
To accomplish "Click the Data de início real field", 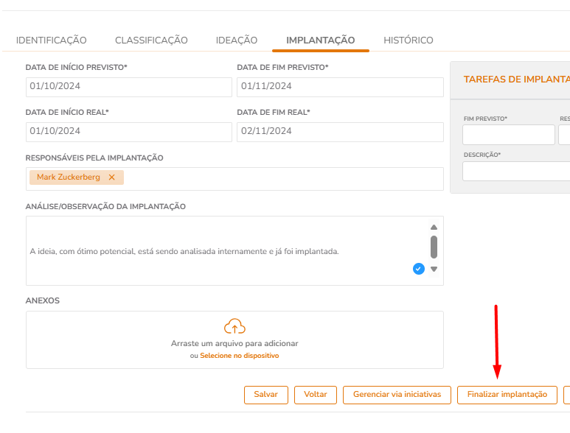I will [x=129, y=132].
